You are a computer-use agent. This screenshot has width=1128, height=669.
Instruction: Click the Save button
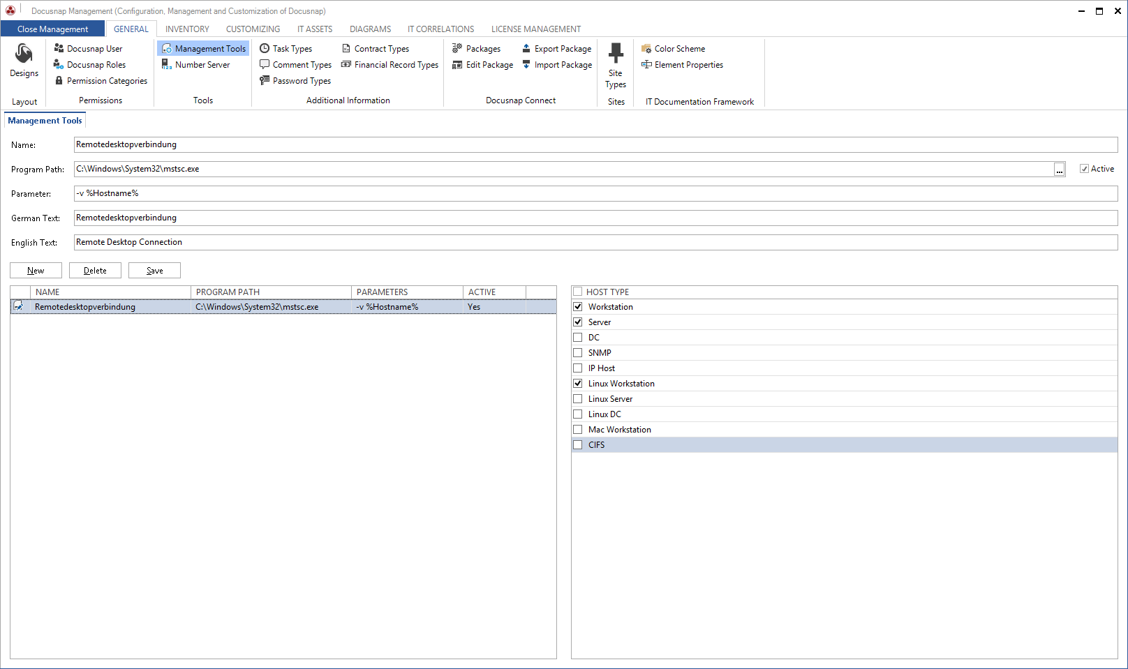click(x=154, y=271)
